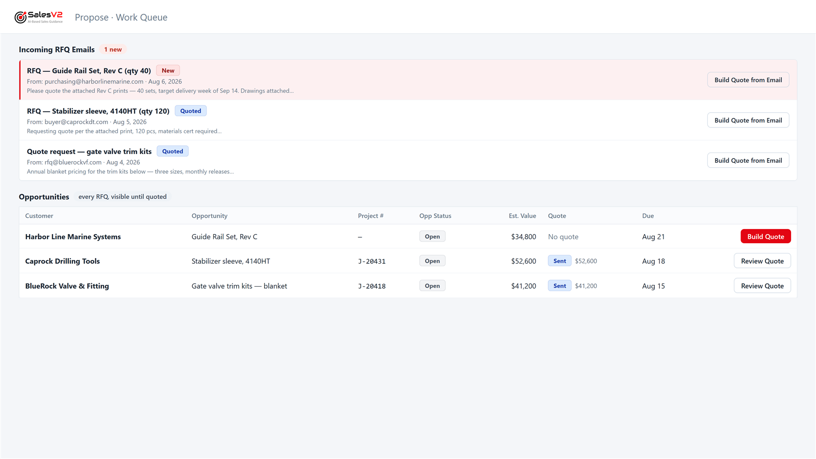This screenshot has height=459, width=816.
Task: Open the RFQ Stabilizer sleeve 4140HT email
Action: tap(408, 120)
